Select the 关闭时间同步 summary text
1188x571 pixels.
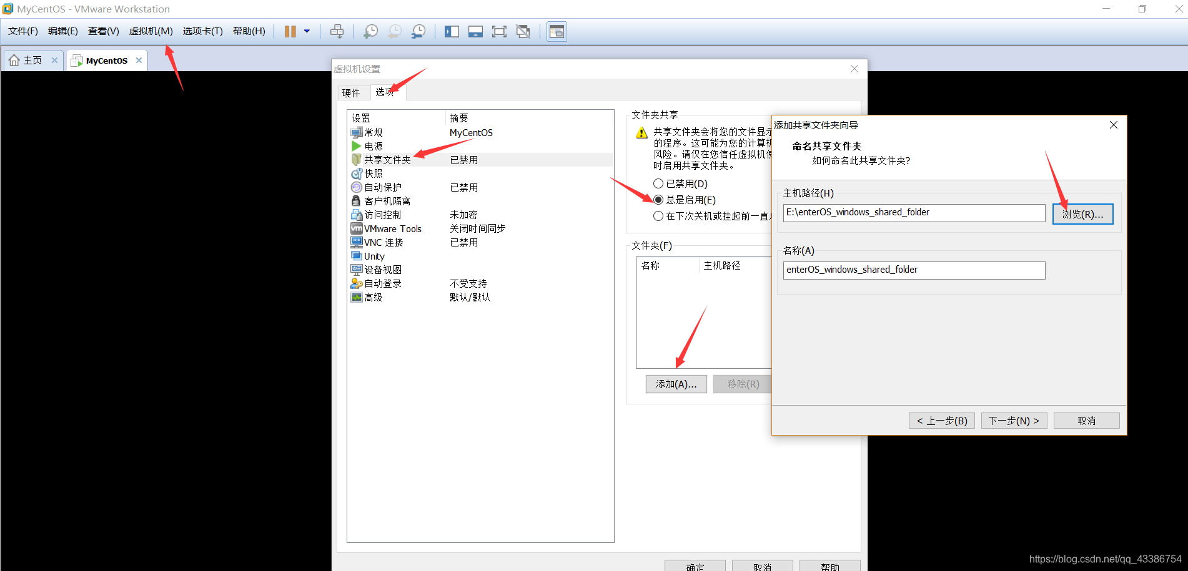pyautogui.click(x=478, y=228)
